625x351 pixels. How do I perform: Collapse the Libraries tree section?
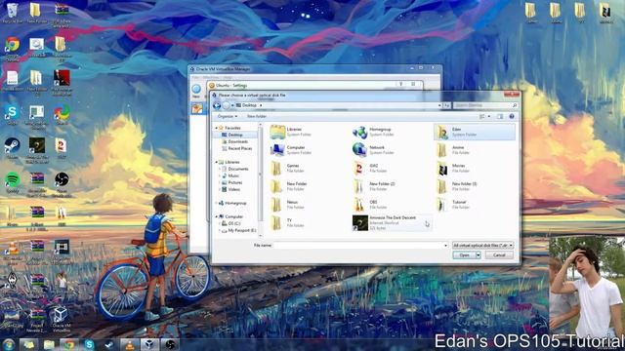point(217,162)
